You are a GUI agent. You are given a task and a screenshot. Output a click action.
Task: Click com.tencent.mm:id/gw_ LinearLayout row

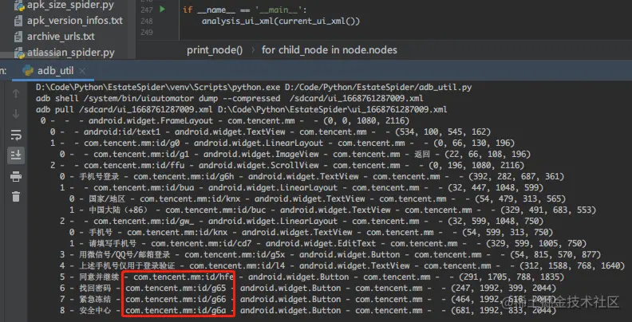(x=302, y=221)
